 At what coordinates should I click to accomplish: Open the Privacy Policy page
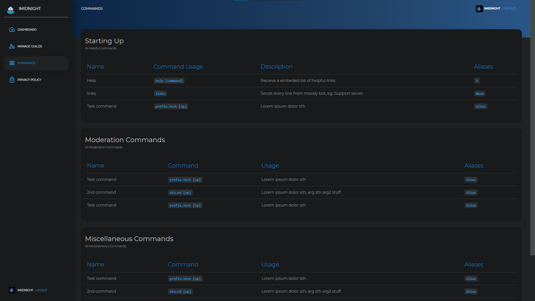[x=36, y=80]
